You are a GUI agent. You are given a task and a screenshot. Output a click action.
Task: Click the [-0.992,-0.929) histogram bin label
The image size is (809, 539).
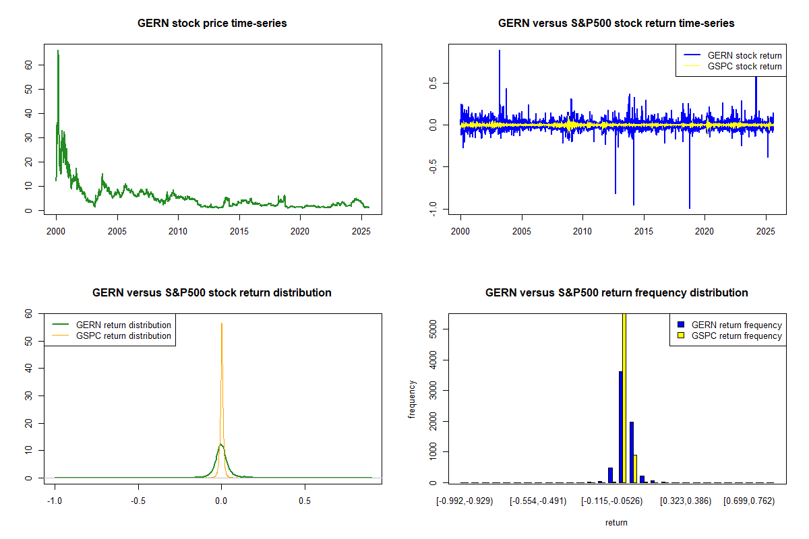click(x=464, y=501)
